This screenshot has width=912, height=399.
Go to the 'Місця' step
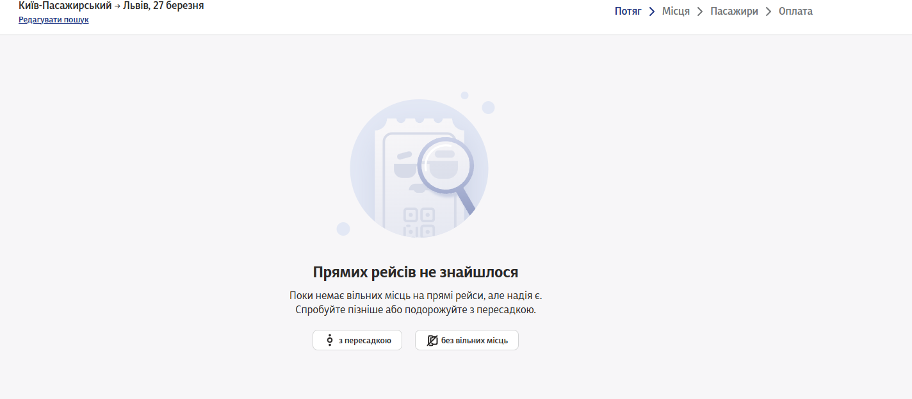(676, 12)
